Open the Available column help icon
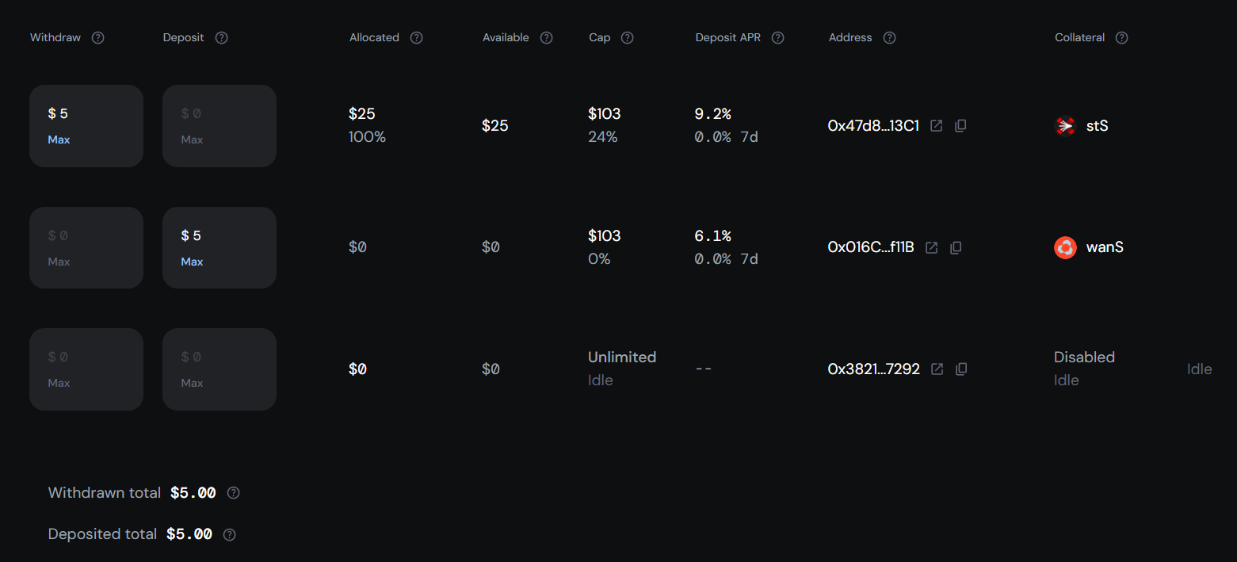 [x=545, y=37]
